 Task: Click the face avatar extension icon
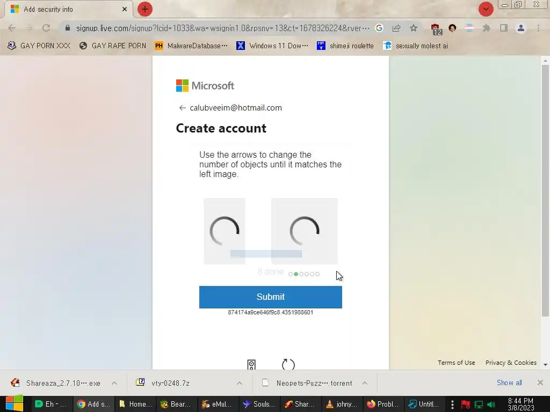452,28
